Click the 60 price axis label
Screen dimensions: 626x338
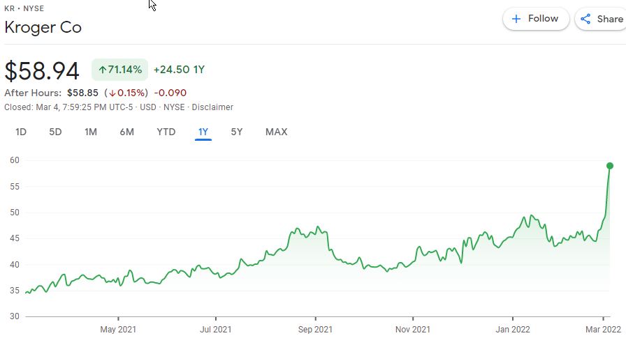(x=15, y=160)
